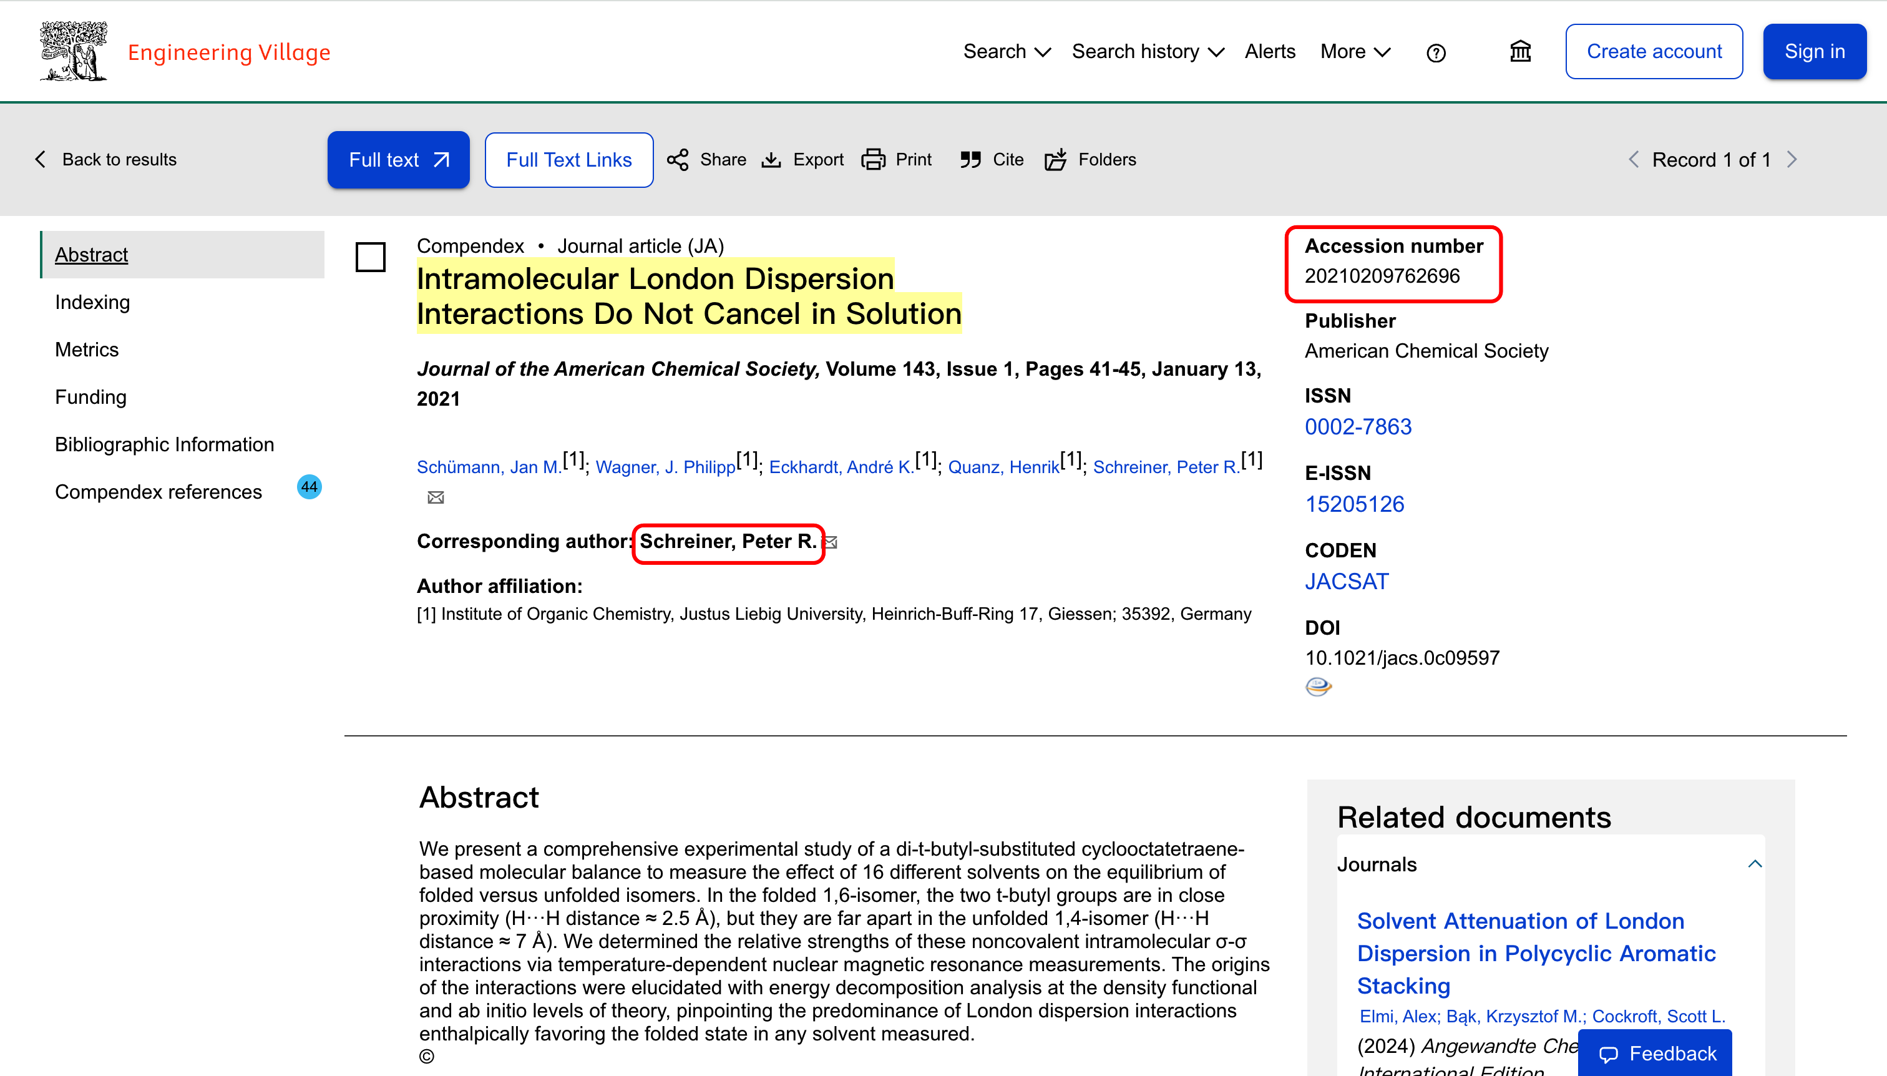Screen dimensions: 1887x1076
Task: Click the institution building icon
Action: pos(1520,52)
